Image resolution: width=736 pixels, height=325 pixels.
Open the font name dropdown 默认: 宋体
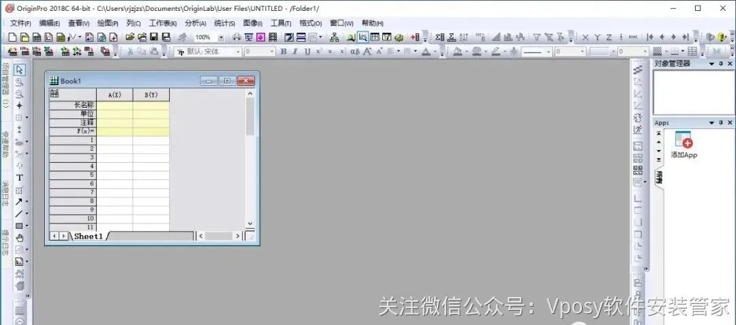238,52
